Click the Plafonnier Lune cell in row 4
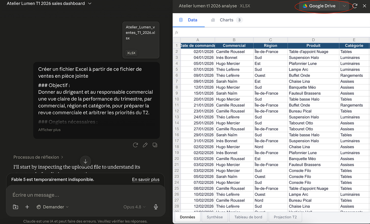This screenshot has height=224, width=370. pos(313,63)
